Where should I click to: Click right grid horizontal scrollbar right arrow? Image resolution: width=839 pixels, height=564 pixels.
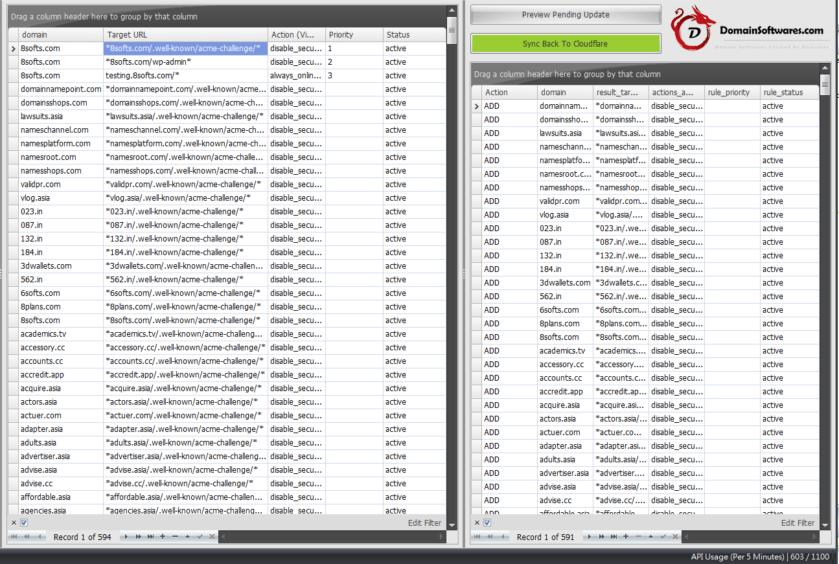815,537
